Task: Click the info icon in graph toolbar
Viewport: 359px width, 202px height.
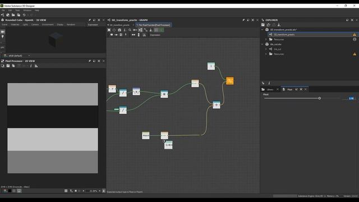Action: point(125,30)
